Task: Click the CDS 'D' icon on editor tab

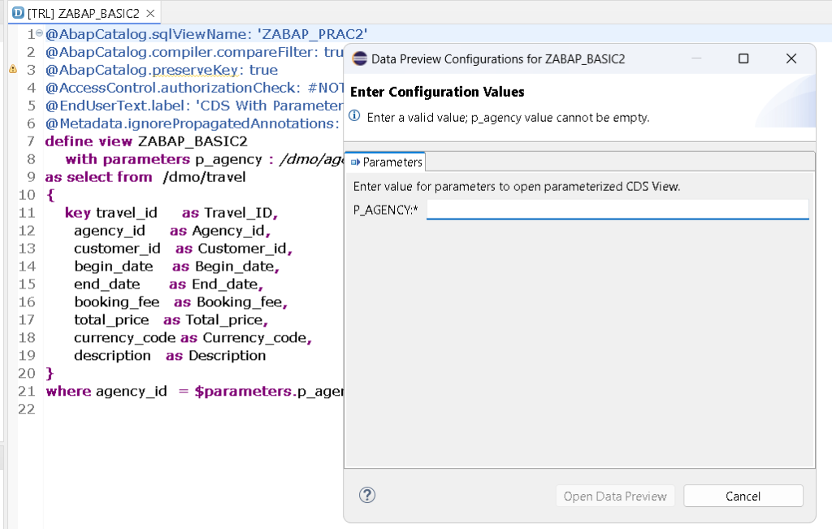Action: click(18, 13)
